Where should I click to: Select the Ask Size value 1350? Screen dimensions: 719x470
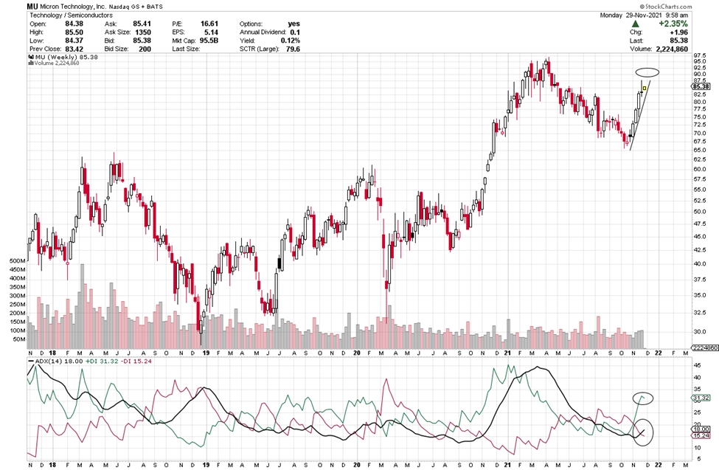point(143,32)
